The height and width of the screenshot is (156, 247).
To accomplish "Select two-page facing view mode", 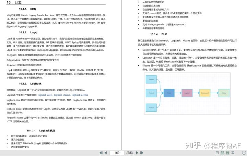I will [x=222, y=153].
